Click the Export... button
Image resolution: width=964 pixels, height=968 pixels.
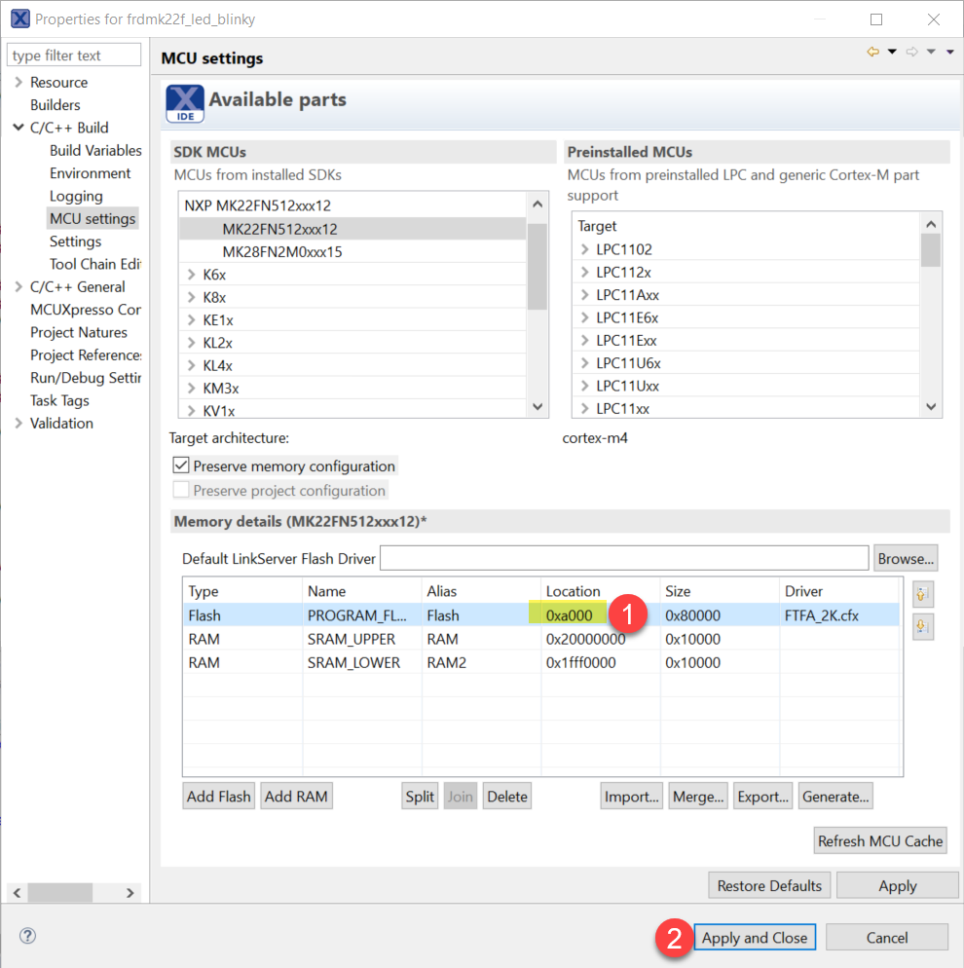[762, 797]
